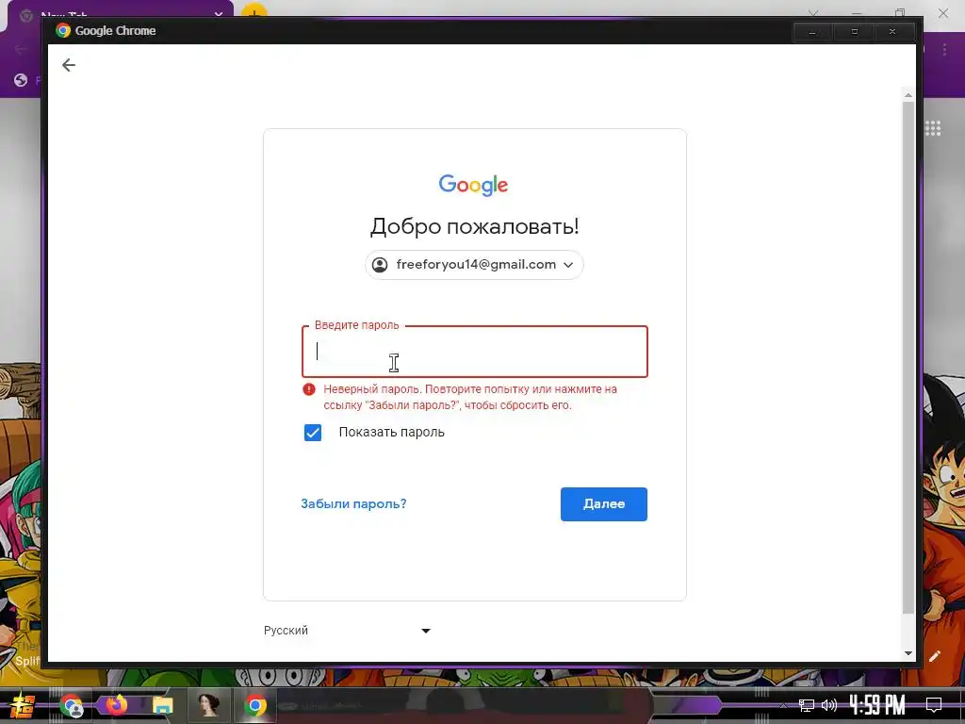Open network status in system tray
This screenshot has width=965, height=724.
tap(807, 705)
